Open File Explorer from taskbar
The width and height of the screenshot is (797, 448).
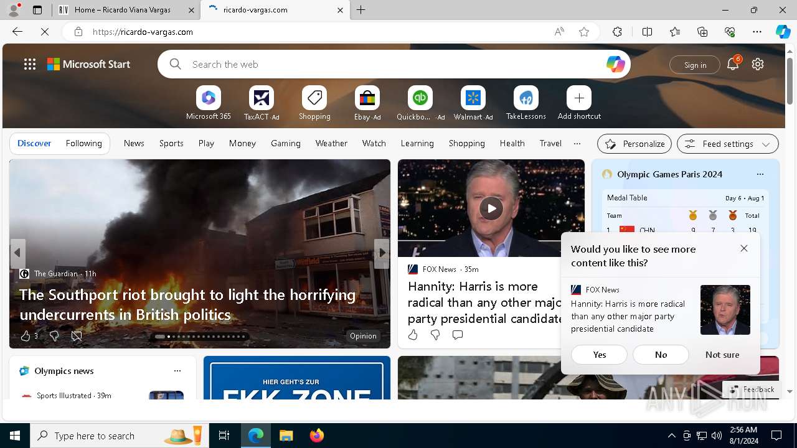[286, 436]
